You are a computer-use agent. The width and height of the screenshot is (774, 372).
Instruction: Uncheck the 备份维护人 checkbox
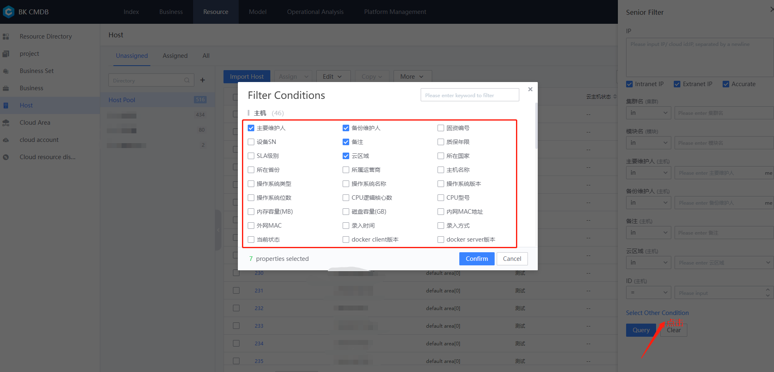[x=346, y=128]
